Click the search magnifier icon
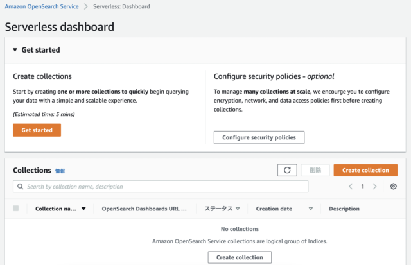This screenshot has height=265, width=411. point(20,187)
